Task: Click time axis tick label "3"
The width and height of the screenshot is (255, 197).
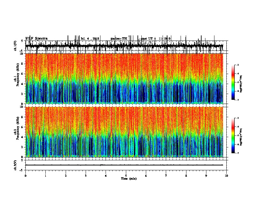Action: [86, 176]
